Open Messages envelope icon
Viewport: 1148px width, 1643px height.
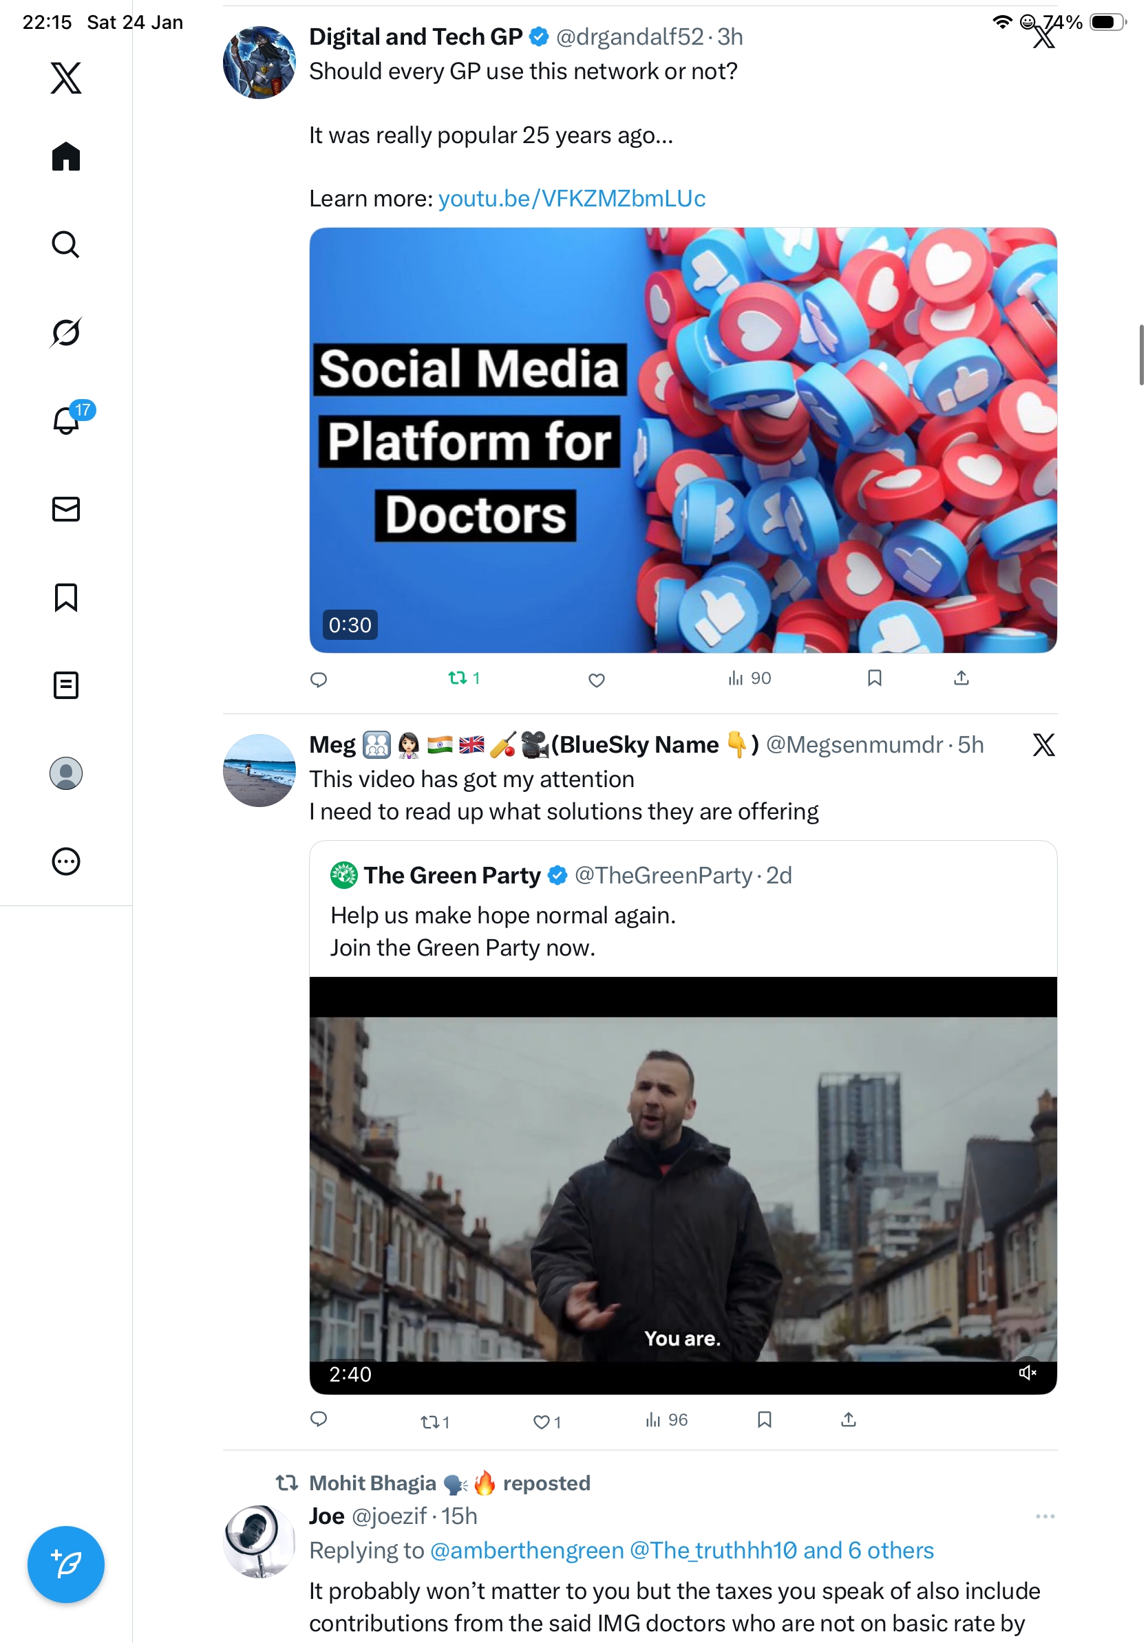coord(66,508)
